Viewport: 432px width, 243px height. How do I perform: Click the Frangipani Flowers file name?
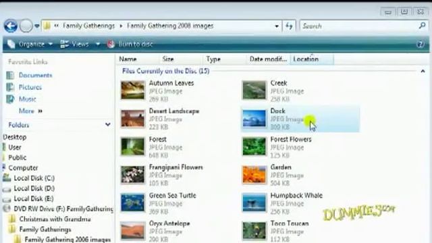pos(175,167)
